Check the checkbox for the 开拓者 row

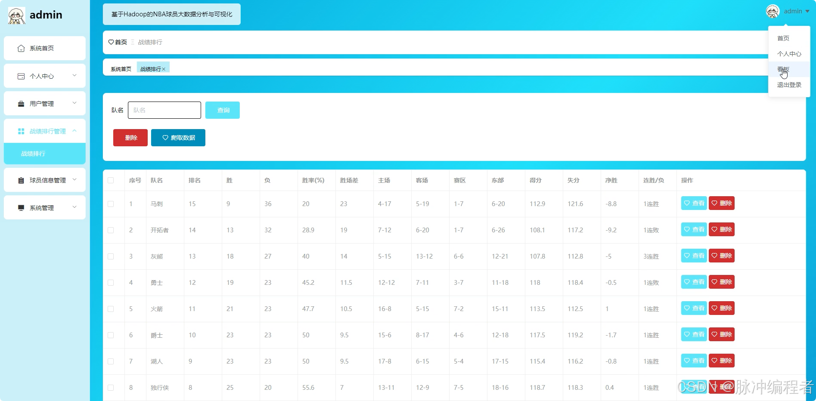point(111,230)
